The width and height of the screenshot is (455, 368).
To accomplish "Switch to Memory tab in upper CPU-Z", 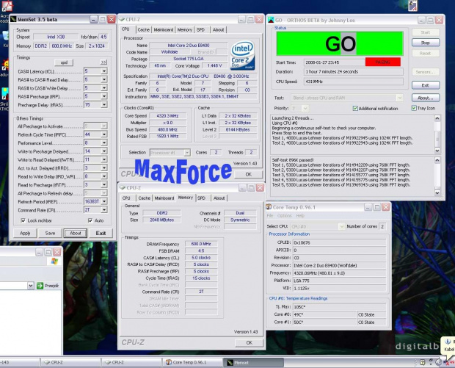I will coord(184,29).
